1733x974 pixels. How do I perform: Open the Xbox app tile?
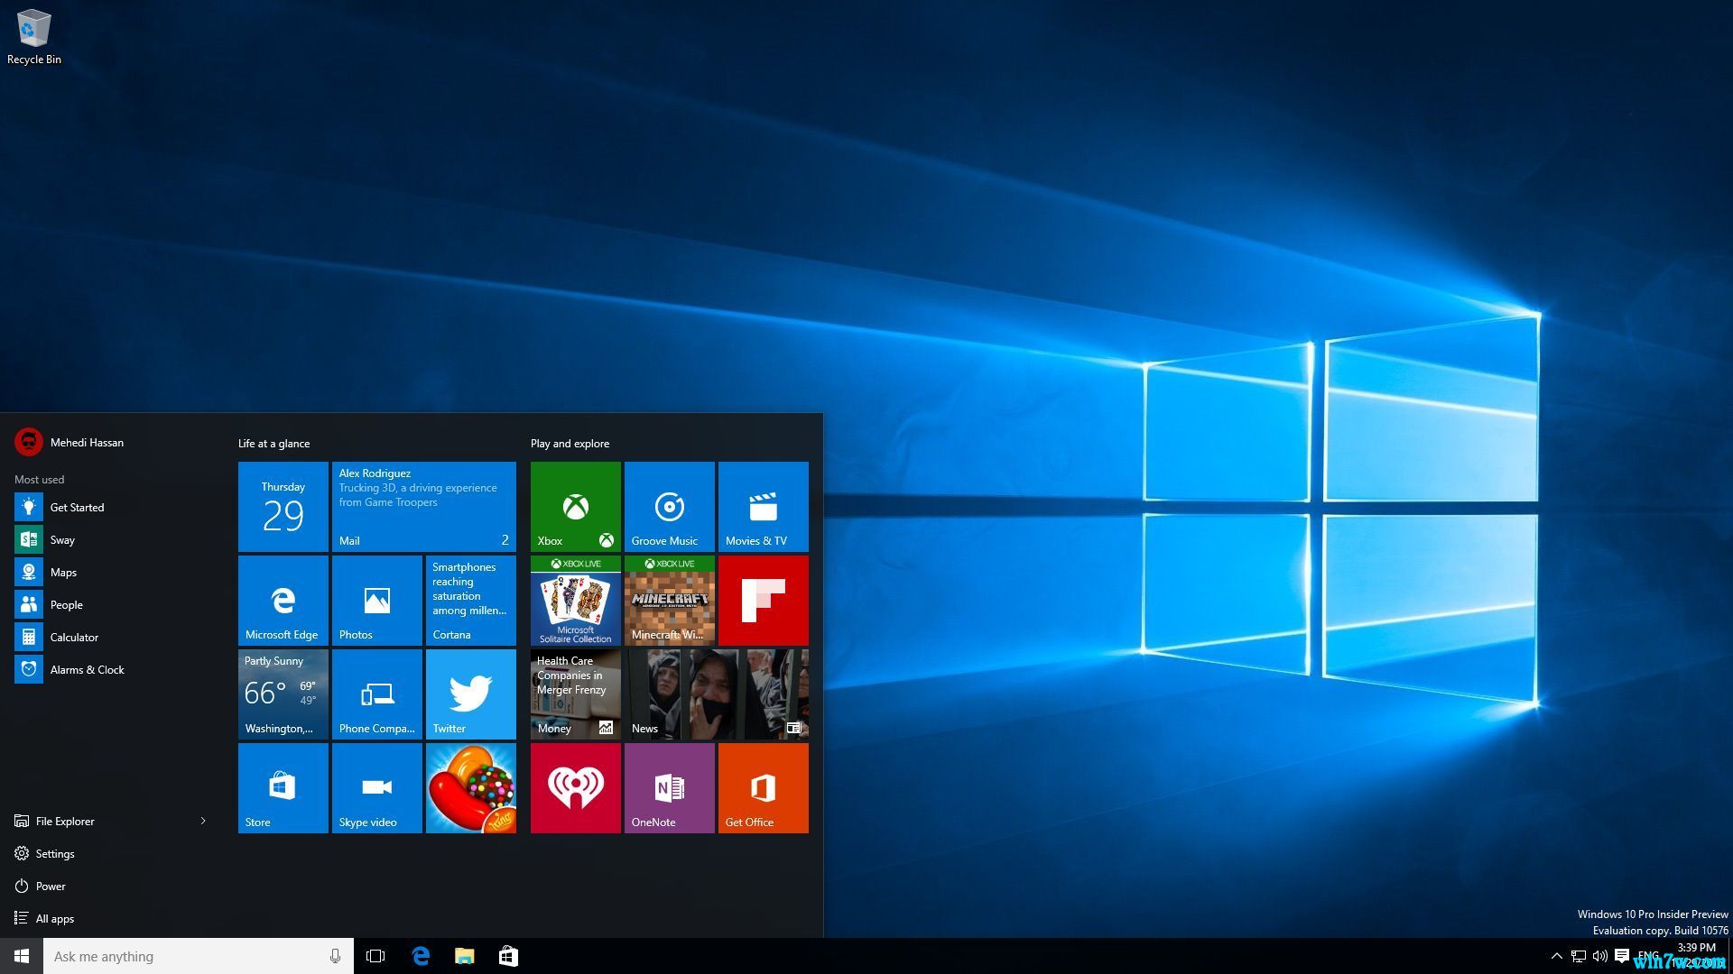point(575,505)
